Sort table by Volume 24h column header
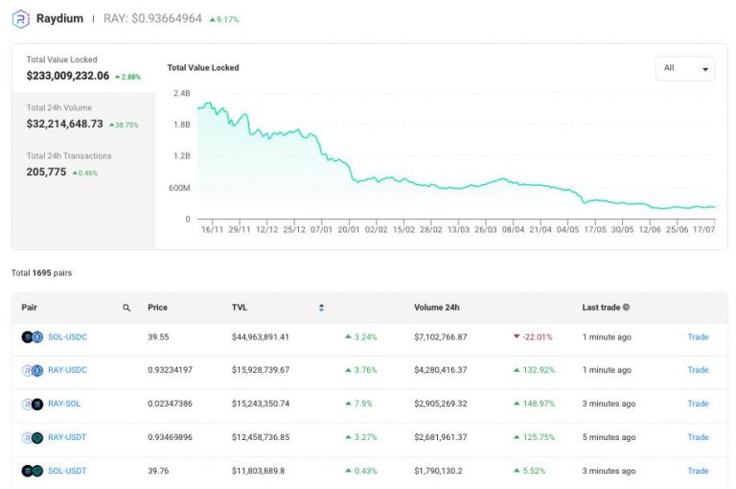 pos(436,308)
